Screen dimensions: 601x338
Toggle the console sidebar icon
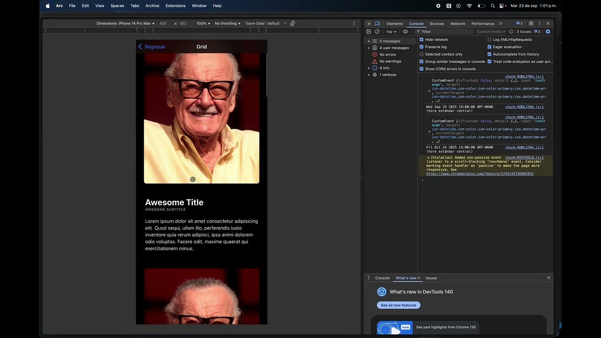pyautogui.click(x=369, y=31)
